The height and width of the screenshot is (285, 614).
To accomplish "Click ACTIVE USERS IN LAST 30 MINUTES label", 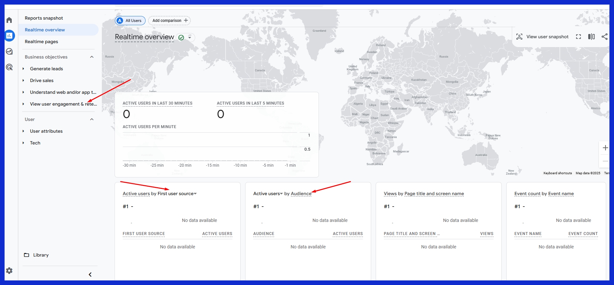I will (x=157, y=103).
